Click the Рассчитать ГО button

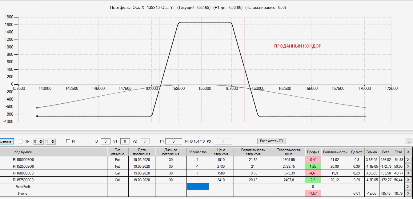[x=271, y=141]
